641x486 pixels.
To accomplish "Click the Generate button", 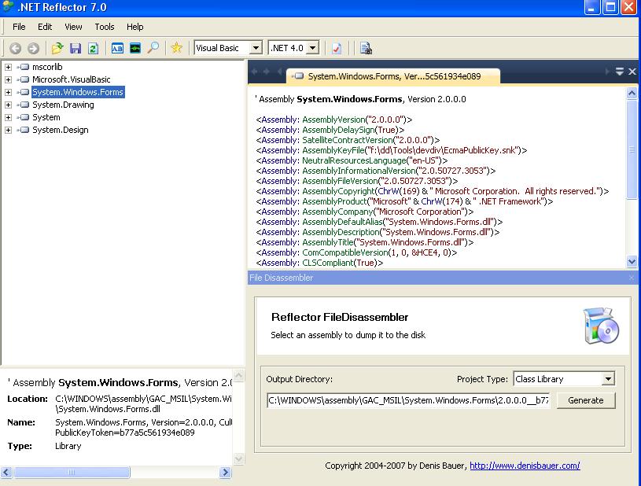I will 586,400.
